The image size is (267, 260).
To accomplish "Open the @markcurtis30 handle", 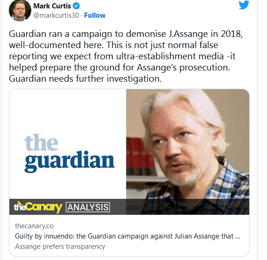I will click(x=56, y=15).
